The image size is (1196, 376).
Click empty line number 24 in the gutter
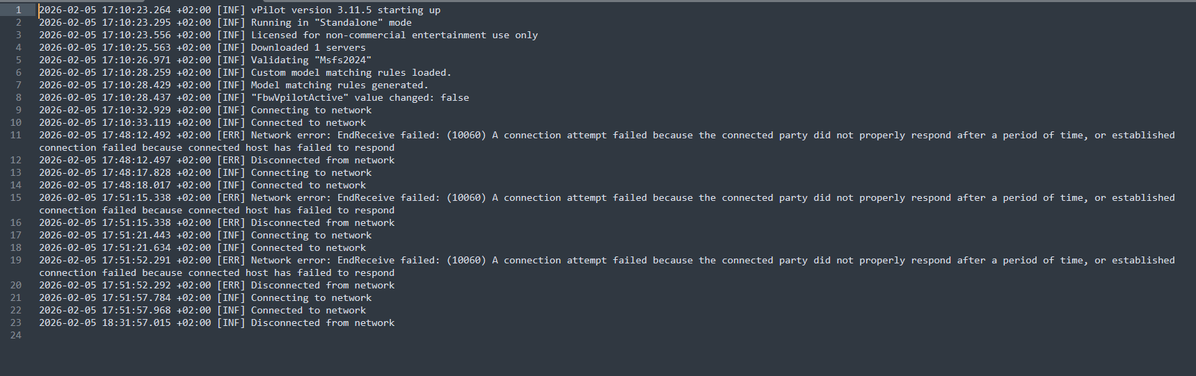pyautogui.click(x=16, y=336)
